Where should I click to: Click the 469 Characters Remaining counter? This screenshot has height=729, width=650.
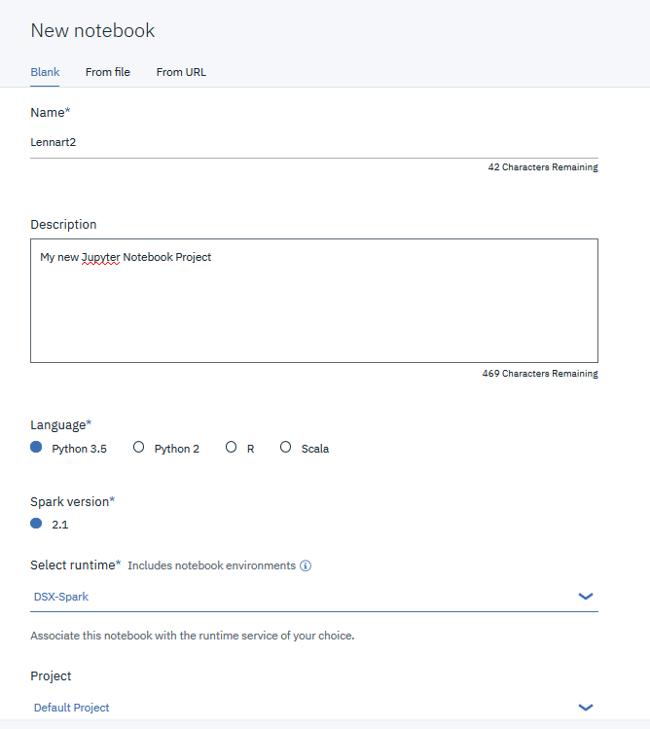(x=540, y=374)
